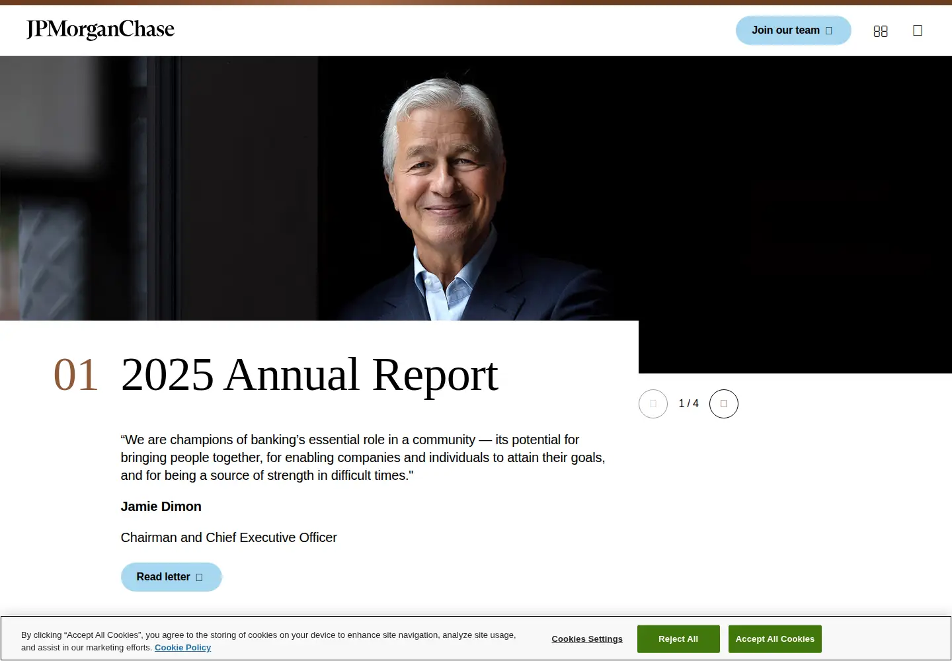This screenshot has width=952, height=661.
Task: Click the Jamie Dimon name text
Action: pyautogui.click(x=161, y=507)
